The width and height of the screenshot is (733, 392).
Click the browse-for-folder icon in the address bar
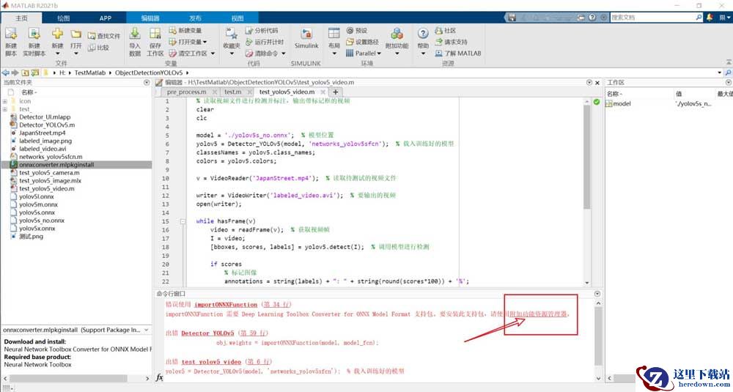click(34, 73)
